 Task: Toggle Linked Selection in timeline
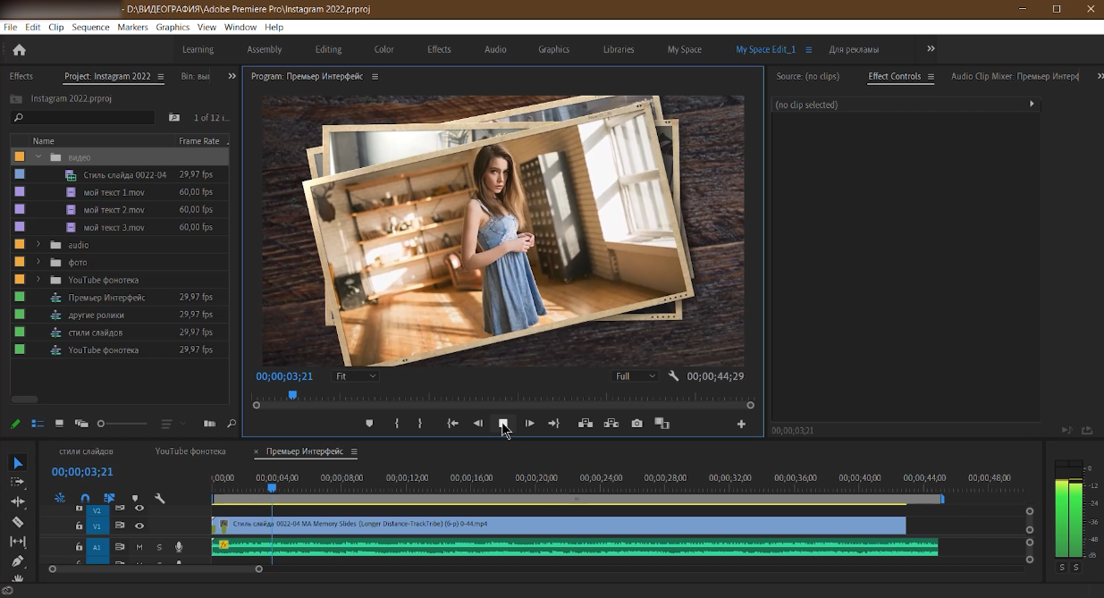point(109,499)
